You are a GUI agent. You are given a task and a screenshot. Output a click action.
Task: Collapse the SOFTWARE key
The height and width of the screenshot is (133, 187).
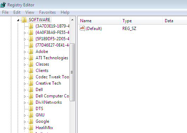(18, 20)
